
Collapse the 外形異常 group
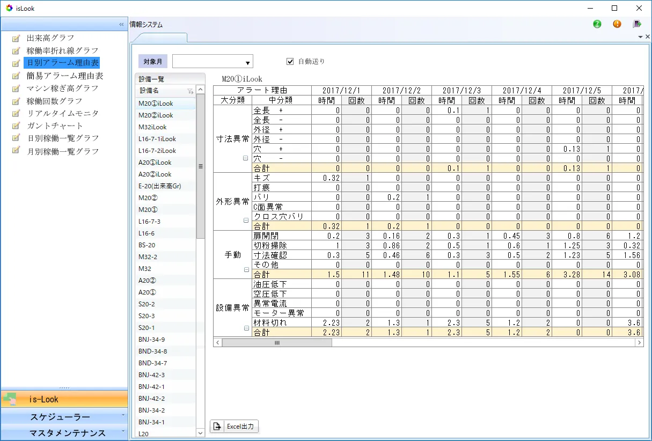(x=245, y=220)
